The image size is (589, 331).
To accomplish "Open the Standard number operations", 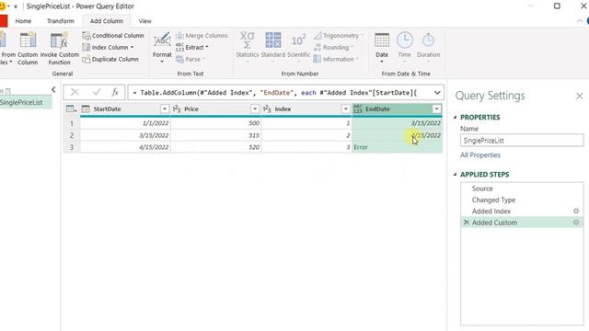I will click(273, 47).
